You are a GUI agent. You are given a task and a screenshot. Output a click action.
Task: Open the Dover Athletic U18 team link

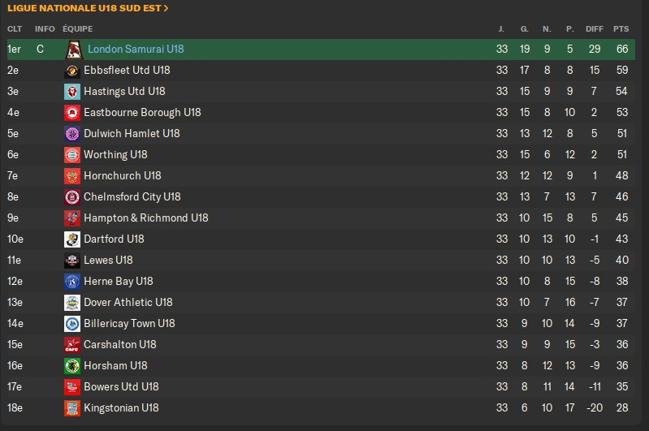[128, 303]
